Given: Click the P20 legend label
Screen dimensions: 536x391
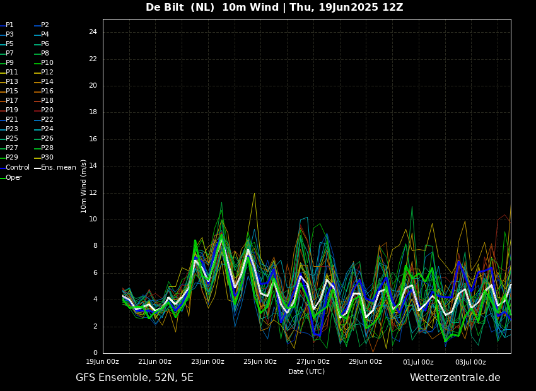Looking at the screenshot, I should click(47, 110).
